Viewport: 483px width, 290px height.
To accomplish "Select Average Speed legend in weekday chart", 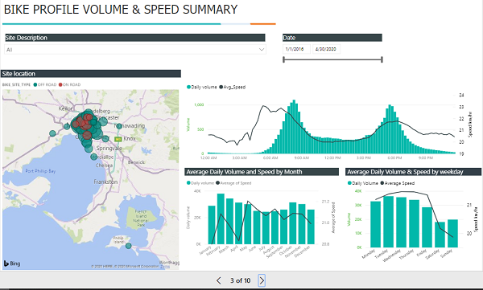I will [x=398, y=183].
